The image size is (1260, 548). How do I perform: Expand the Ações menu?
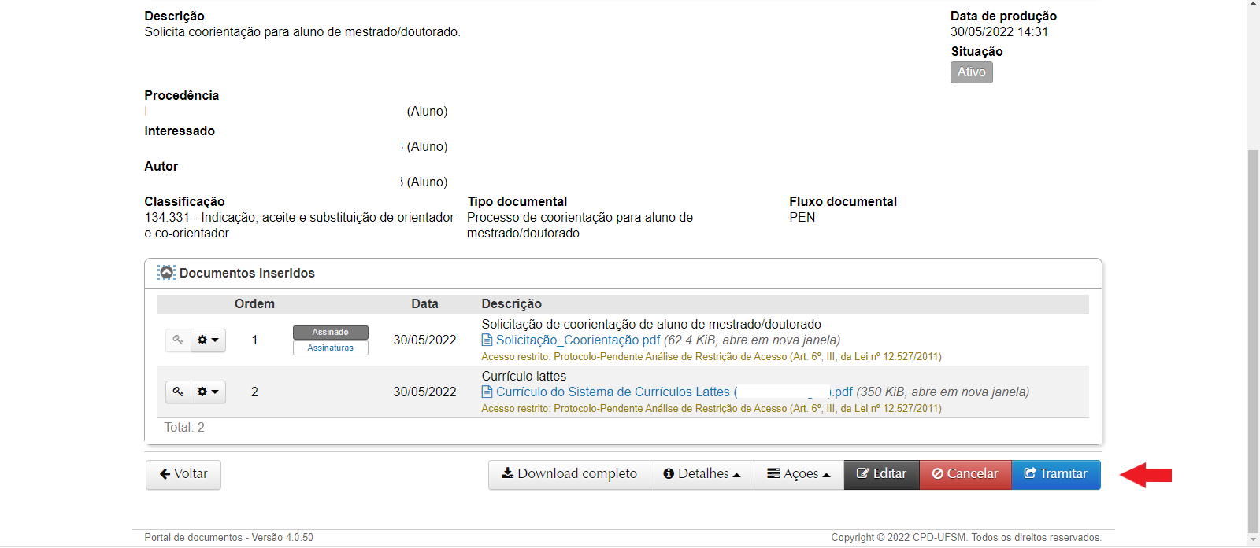click(x=799, y=474)
